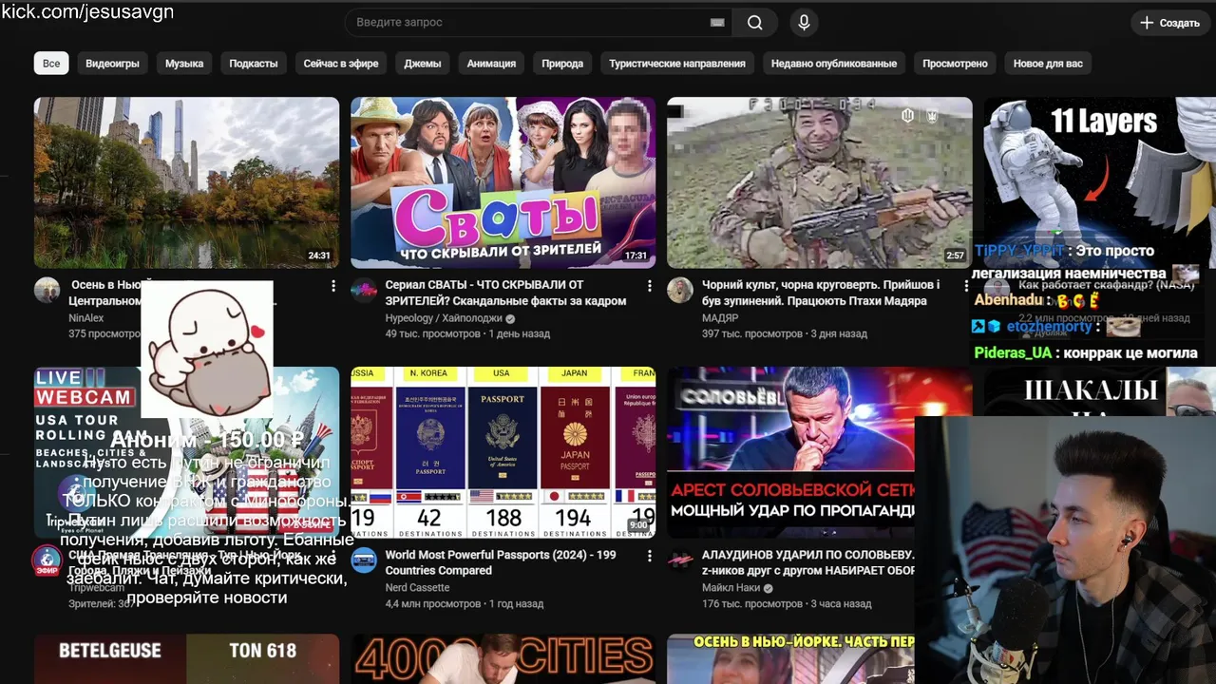Open title АЛАУДИНОВ УДАРИЛ ПО СОЛОВЬЕВУ

pyautogui.click(x=808, y=562)
